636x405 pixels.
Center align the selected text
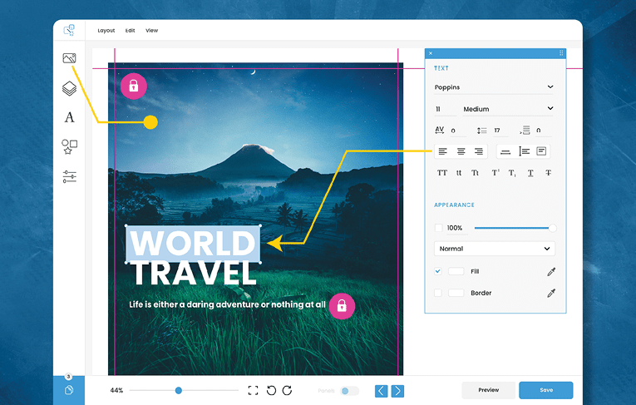[x=461, y=151]
